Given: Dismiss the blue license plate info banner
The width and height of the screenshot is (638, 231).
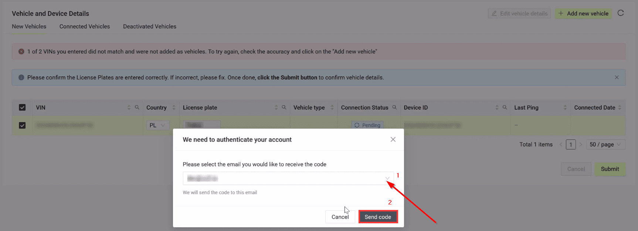Looking at the screenshot, I should click(x=617, y=77).
